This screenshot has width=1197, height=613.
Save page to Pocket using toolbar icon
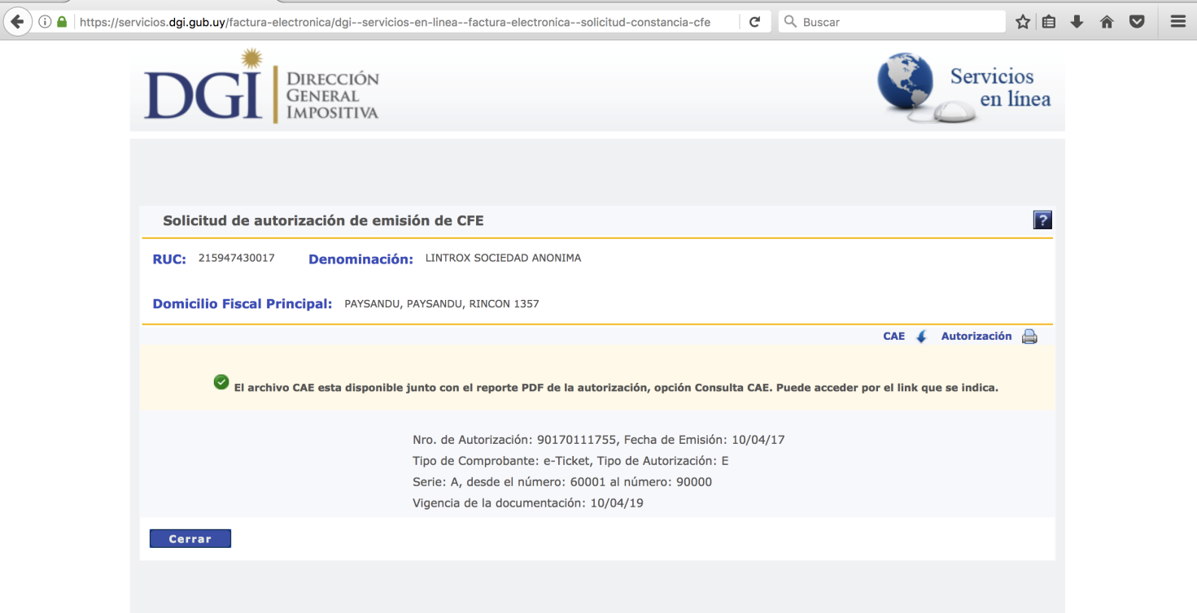pyautogui.click(x=1137, y=22)
